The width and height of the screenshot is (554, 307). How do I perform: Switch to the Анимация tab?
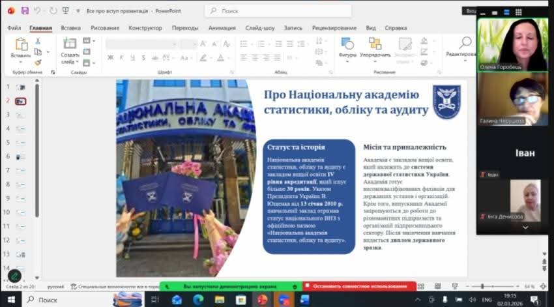coord(222,28)
